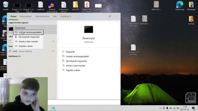Viewport: 198px width, 111px height.
Task: Open the A légzőszerv rendszer document
Action: (64, 7)
